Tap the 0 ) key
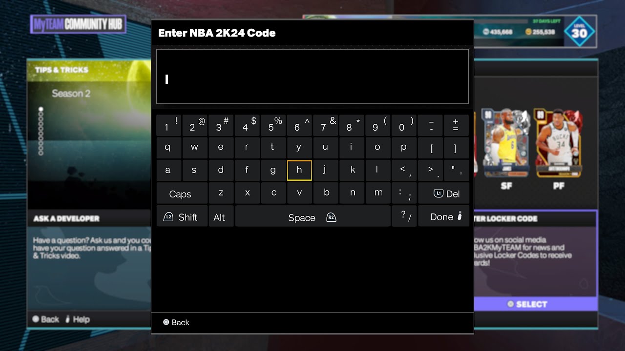 pyautogui.click(x=404, y=125)
